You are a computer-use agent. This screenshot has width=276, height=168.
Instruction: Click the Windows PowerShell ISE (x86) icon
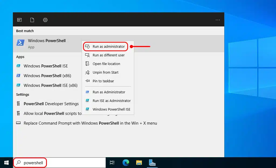click(18, 85)
